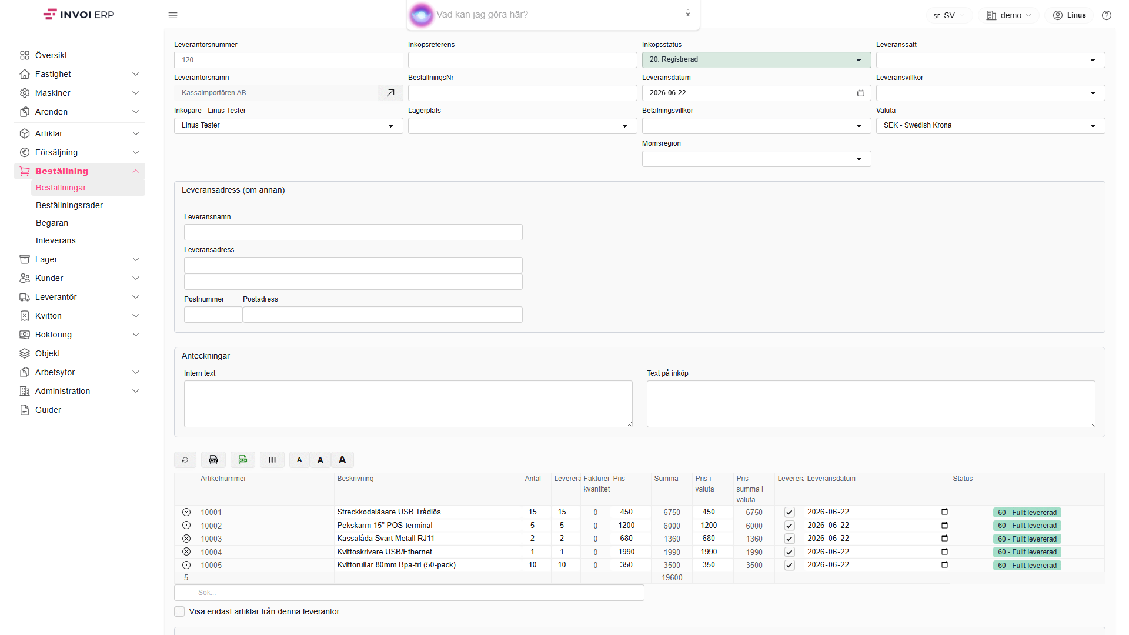The width and height of the screenshot is (1129, 635).
Task: Toggle the sidebar hamburger menu
Action: (x=173, y=15)
